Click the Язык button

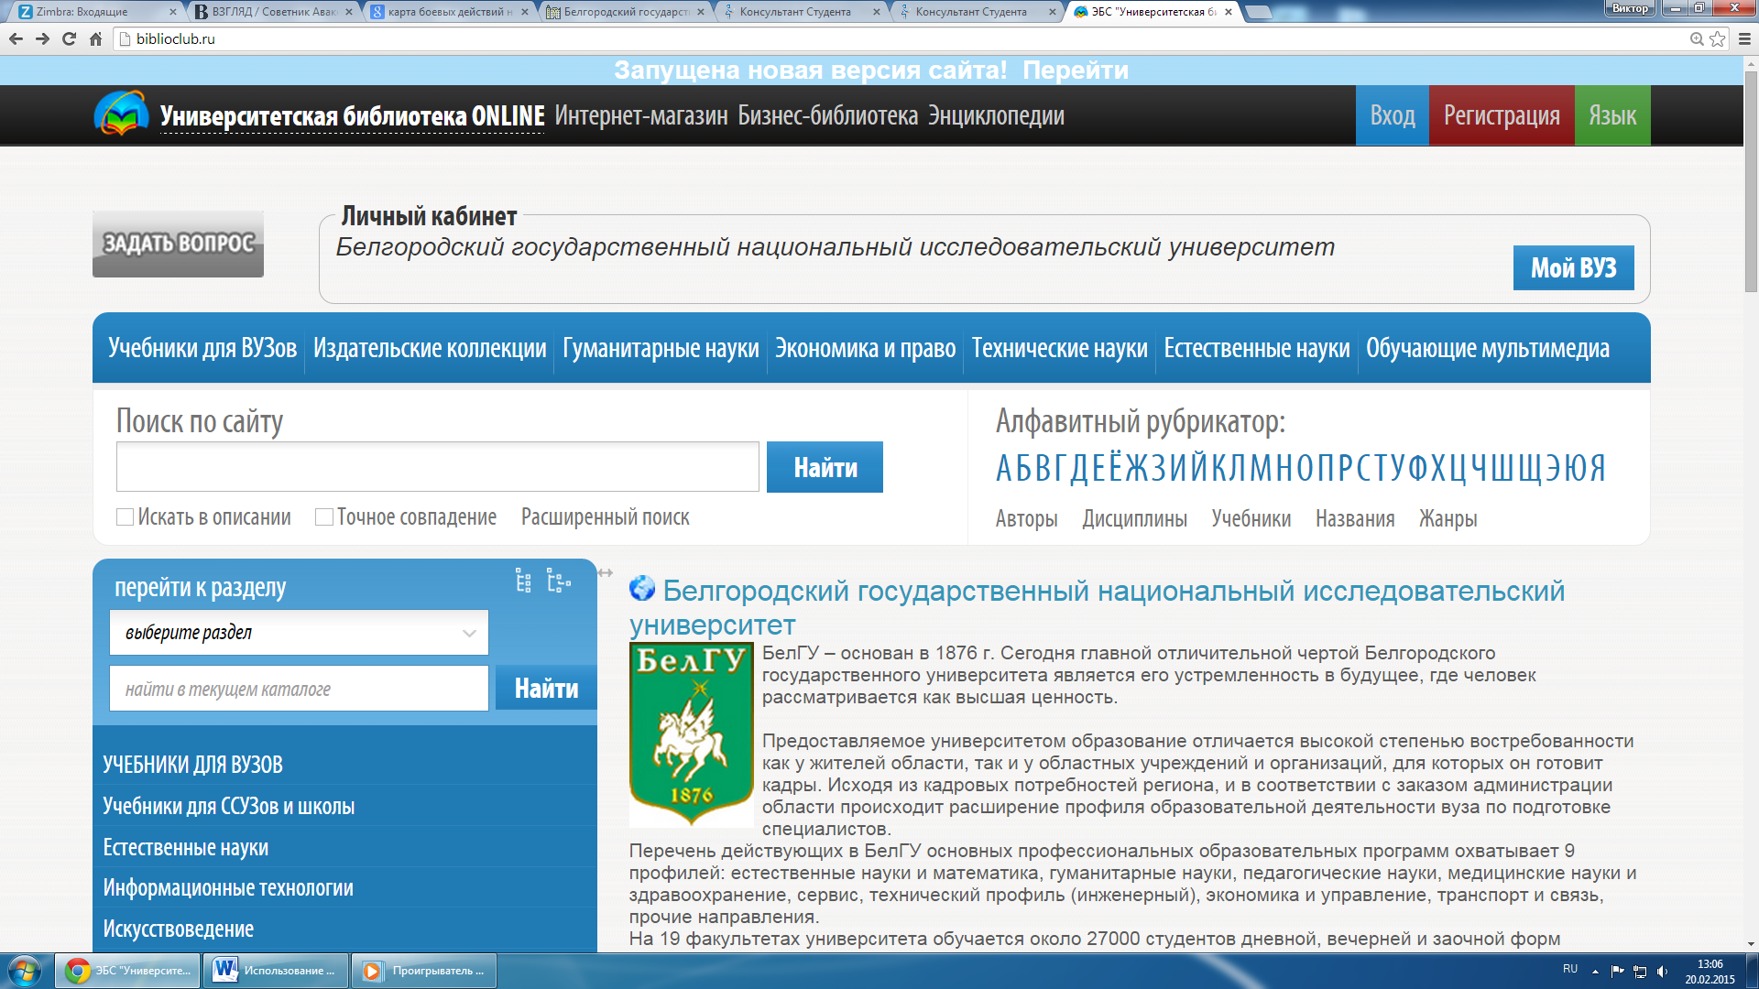point(1612,115)
